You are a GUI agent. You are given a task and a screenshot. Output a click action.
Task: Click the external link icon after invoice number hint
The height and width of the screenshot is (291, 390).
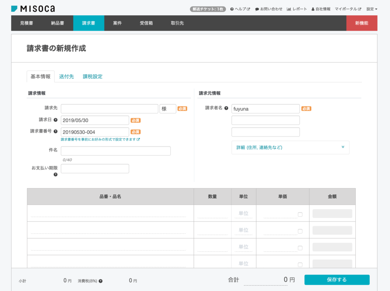click(x=138, y=139)
